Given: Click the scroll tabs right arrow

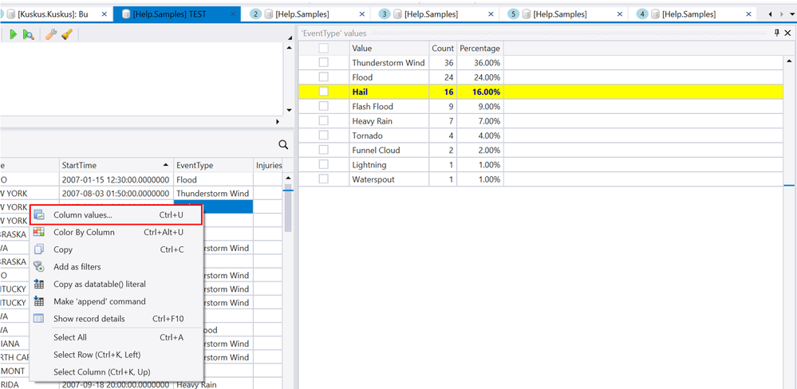Looking at the screenshot, I should pyautogui.click(x=782, y=14).
